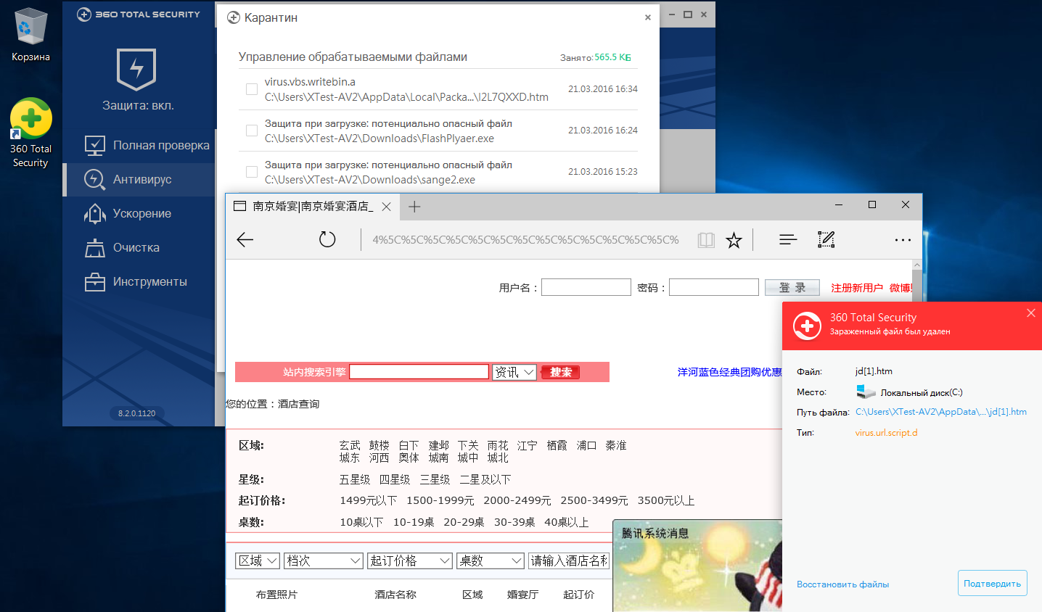
Task: Open the 区域 filter dropdown
Action: pos(258,561)
